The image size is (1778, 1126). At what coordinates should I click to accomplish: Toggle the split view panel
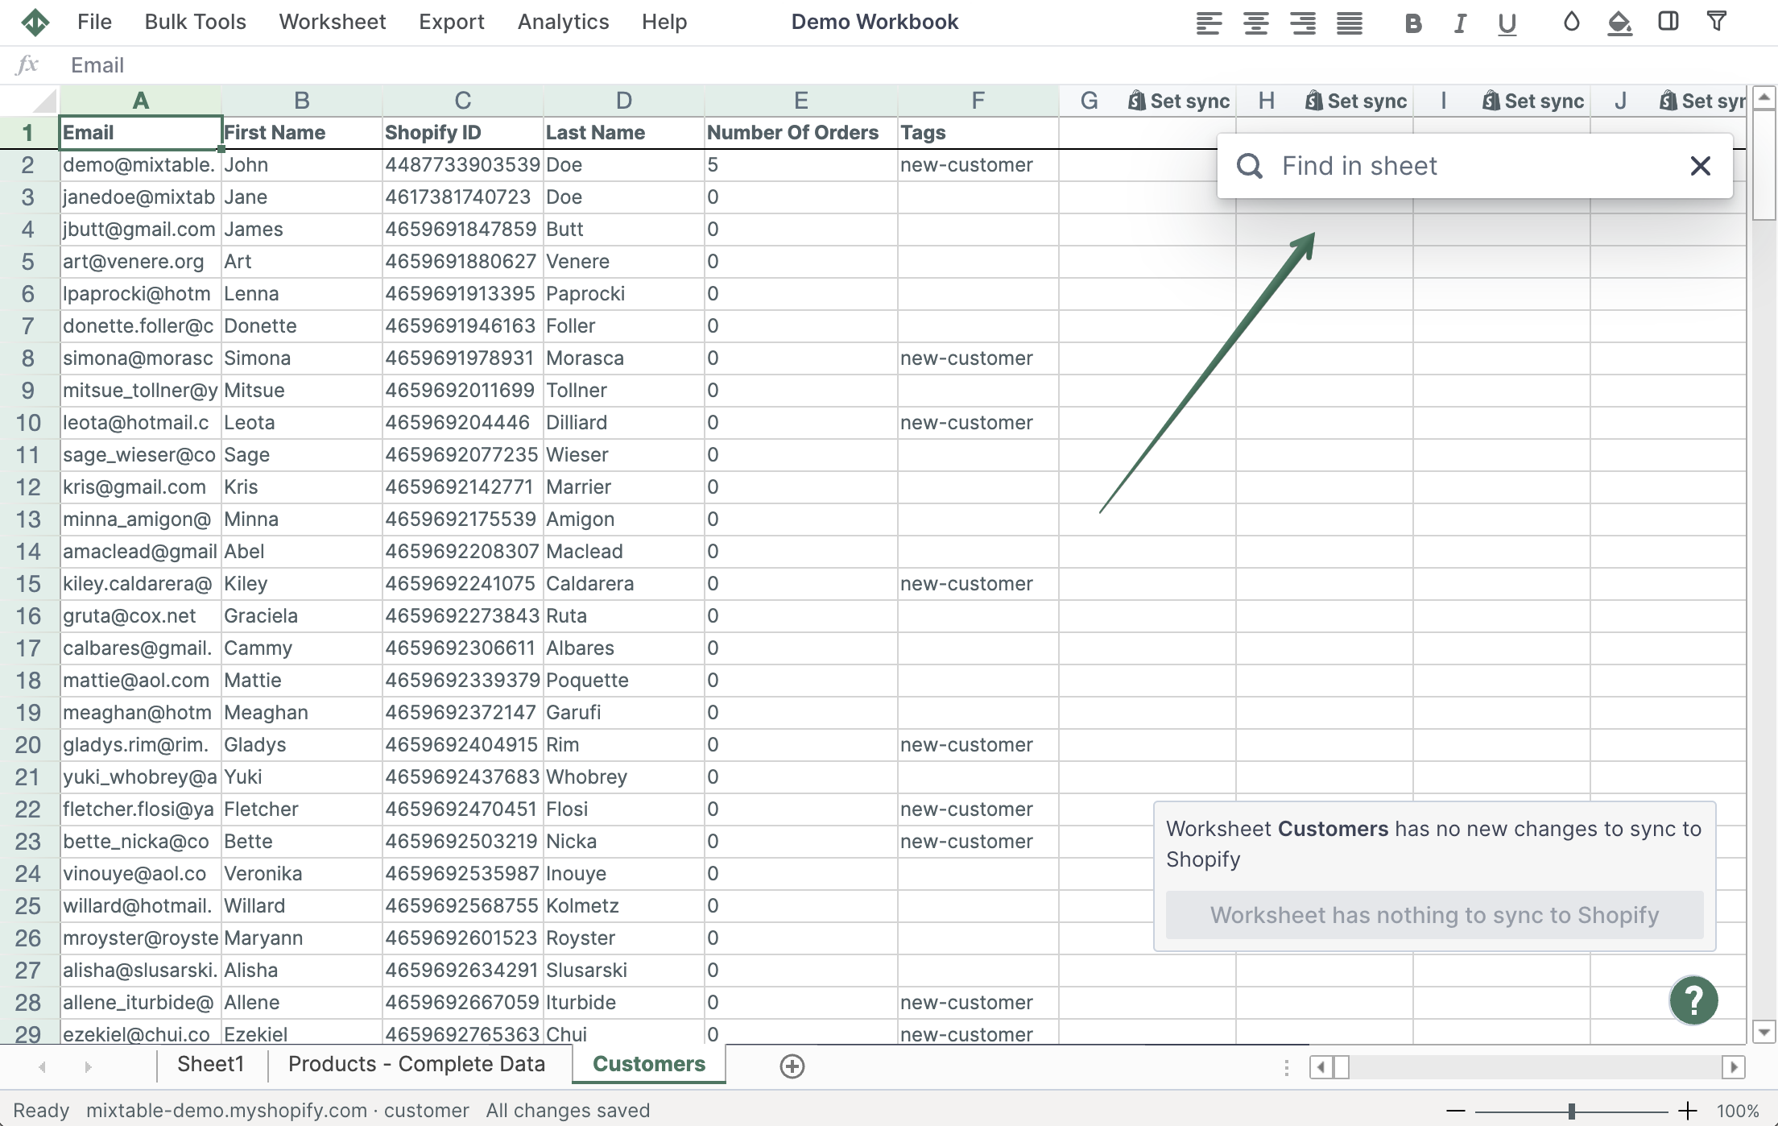1668,23
